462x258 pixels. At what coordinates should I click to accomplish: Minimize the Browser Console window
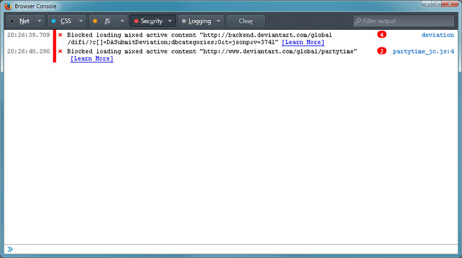tap(427, 4)
